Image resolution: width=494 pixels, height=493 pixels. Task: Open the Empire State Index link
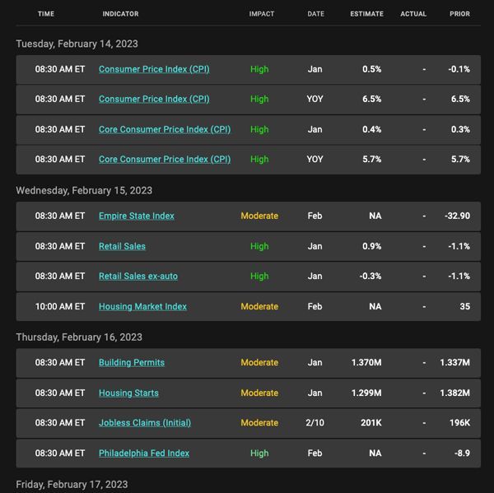(x=137, y=216)
